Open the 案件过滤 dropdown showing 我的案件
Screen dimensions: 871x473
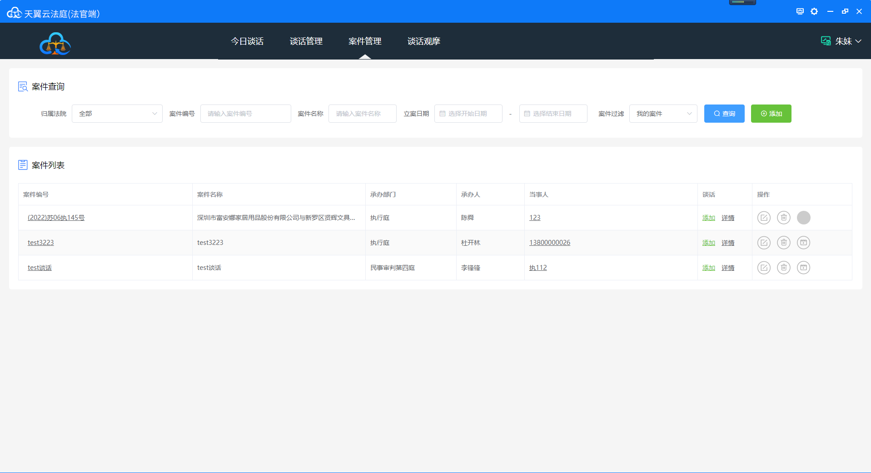coord(663,114)
